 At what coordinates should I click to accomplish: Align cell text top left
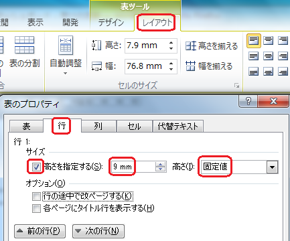point(254,41)
